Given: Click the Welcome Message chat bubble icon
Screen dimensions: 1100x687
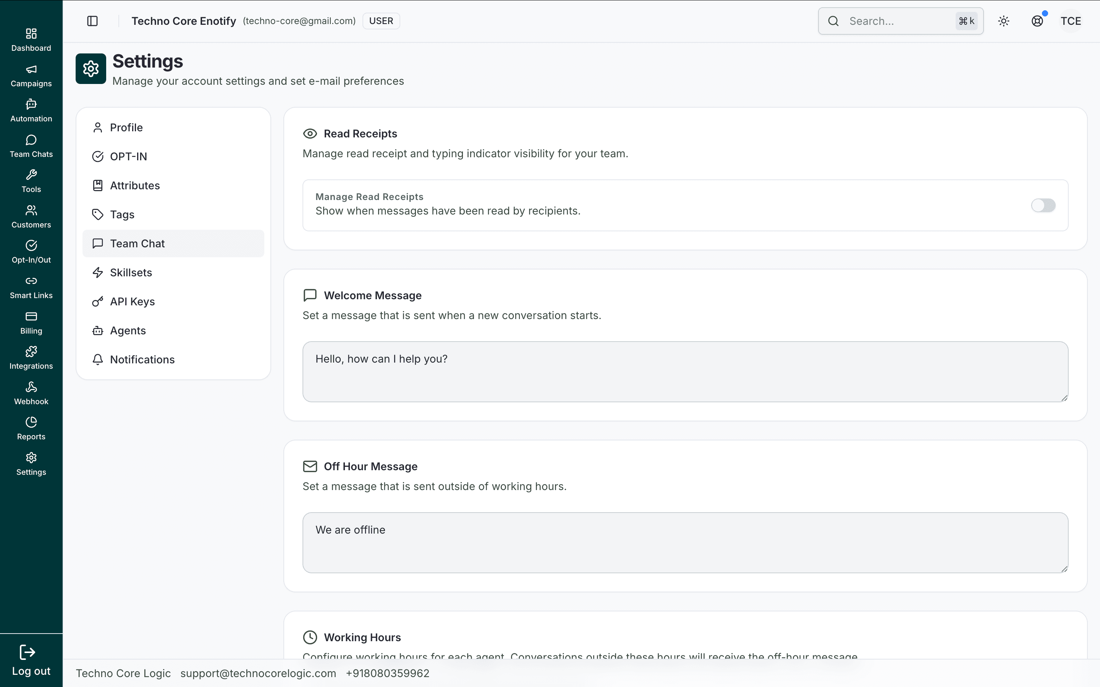Looking at the screenshot, I should click(x=310, y=295).
